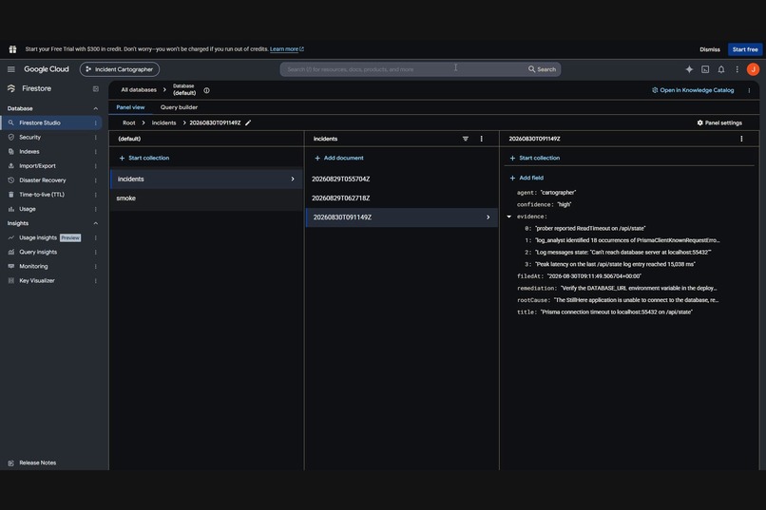
Task: Dismiss the free trial banner
Action: tap(709, 49)
